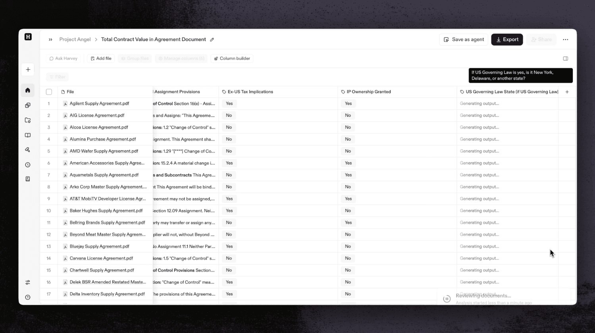Click the PDF icon beside Bluejay Supply Agreement

pyautogui.click(x=65, y=247)
